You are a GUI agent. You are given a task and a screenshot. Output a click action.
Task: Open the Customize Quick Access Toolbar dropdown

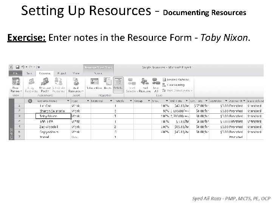[39, 67]
